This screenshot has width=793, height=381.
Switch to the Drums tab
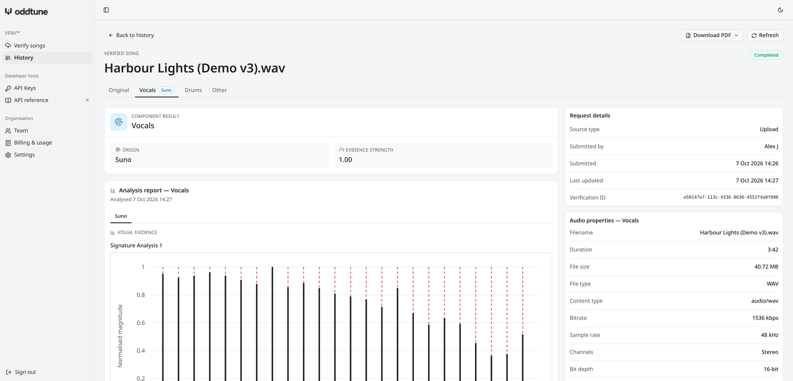[193, 90]
